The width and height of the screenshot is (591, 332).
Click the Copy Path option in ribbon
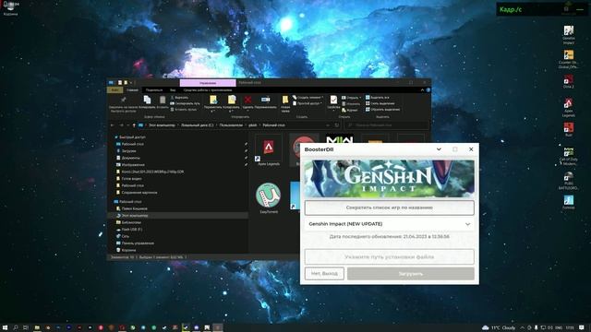point(185,103)
